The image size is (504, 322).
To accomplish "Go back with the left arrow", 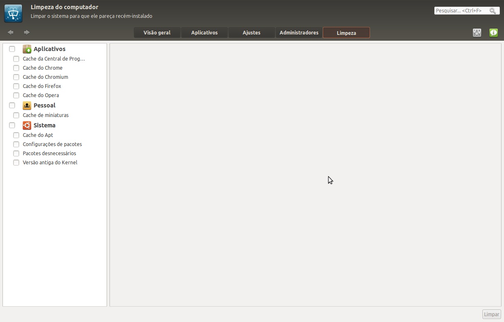I will tap(11, 32).
